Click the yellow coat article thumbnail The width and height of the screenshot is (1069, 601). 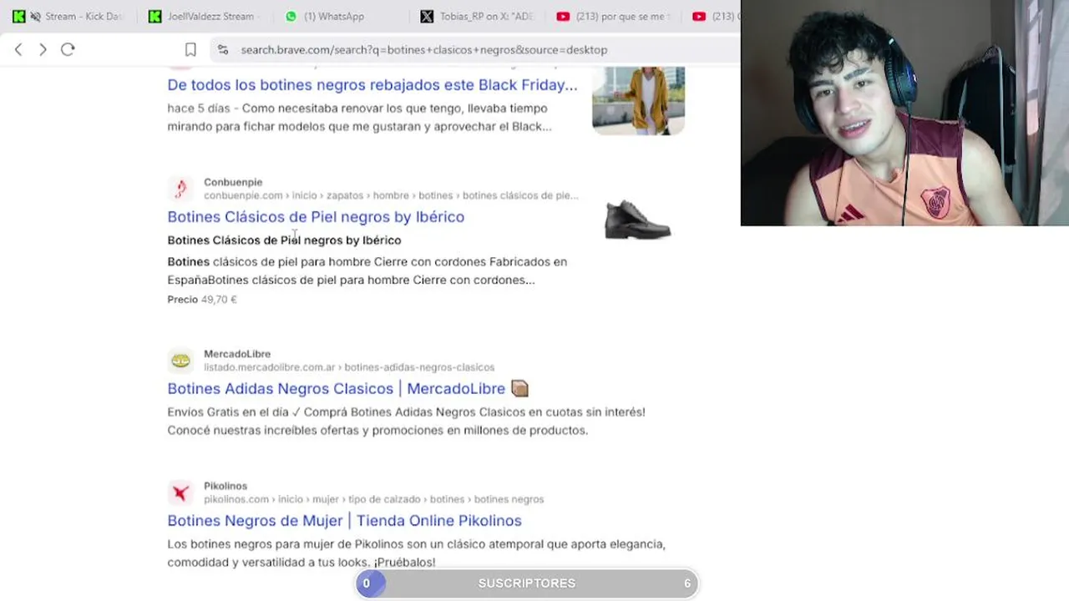coord(638,100)
